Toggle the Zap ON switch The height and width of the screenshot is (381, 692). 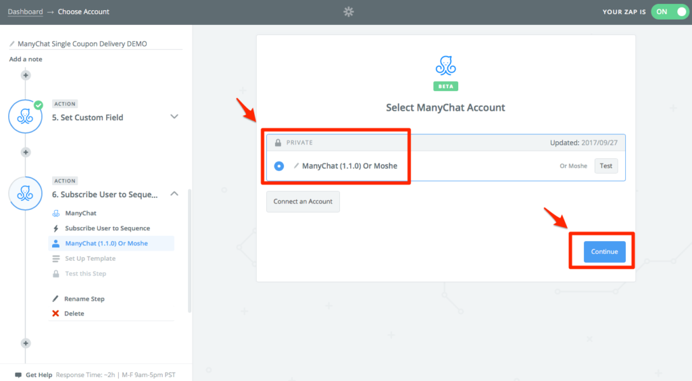670,12
